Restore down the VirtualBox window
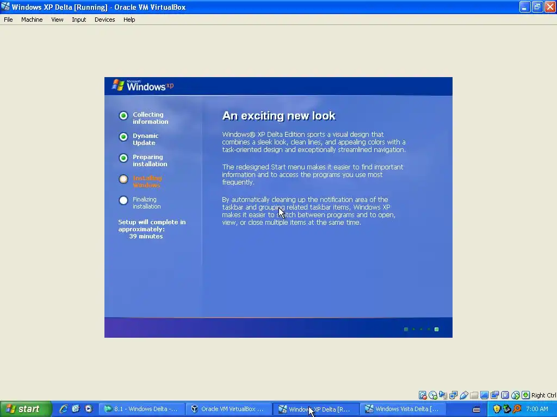This screenshot has height=417, width=557. [x=537, y=7]
